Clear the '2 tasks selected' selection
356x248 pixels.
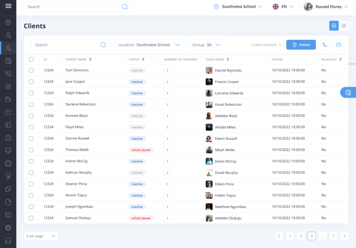280,45
